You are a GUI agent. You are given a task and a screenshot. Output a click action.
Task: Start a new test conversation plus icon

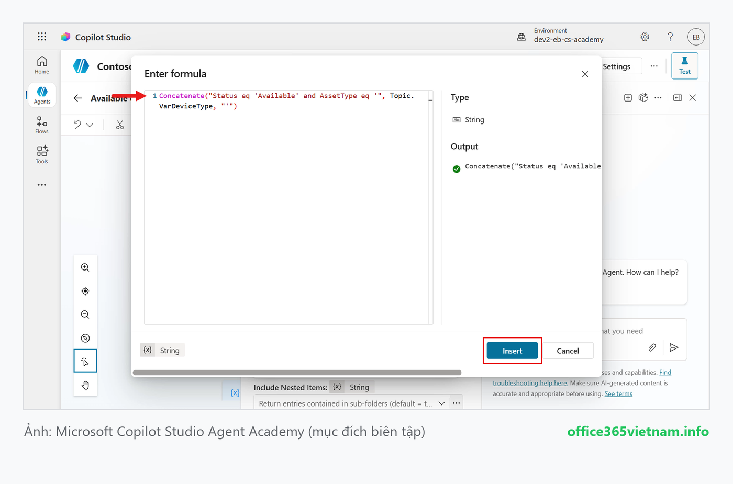628,98
